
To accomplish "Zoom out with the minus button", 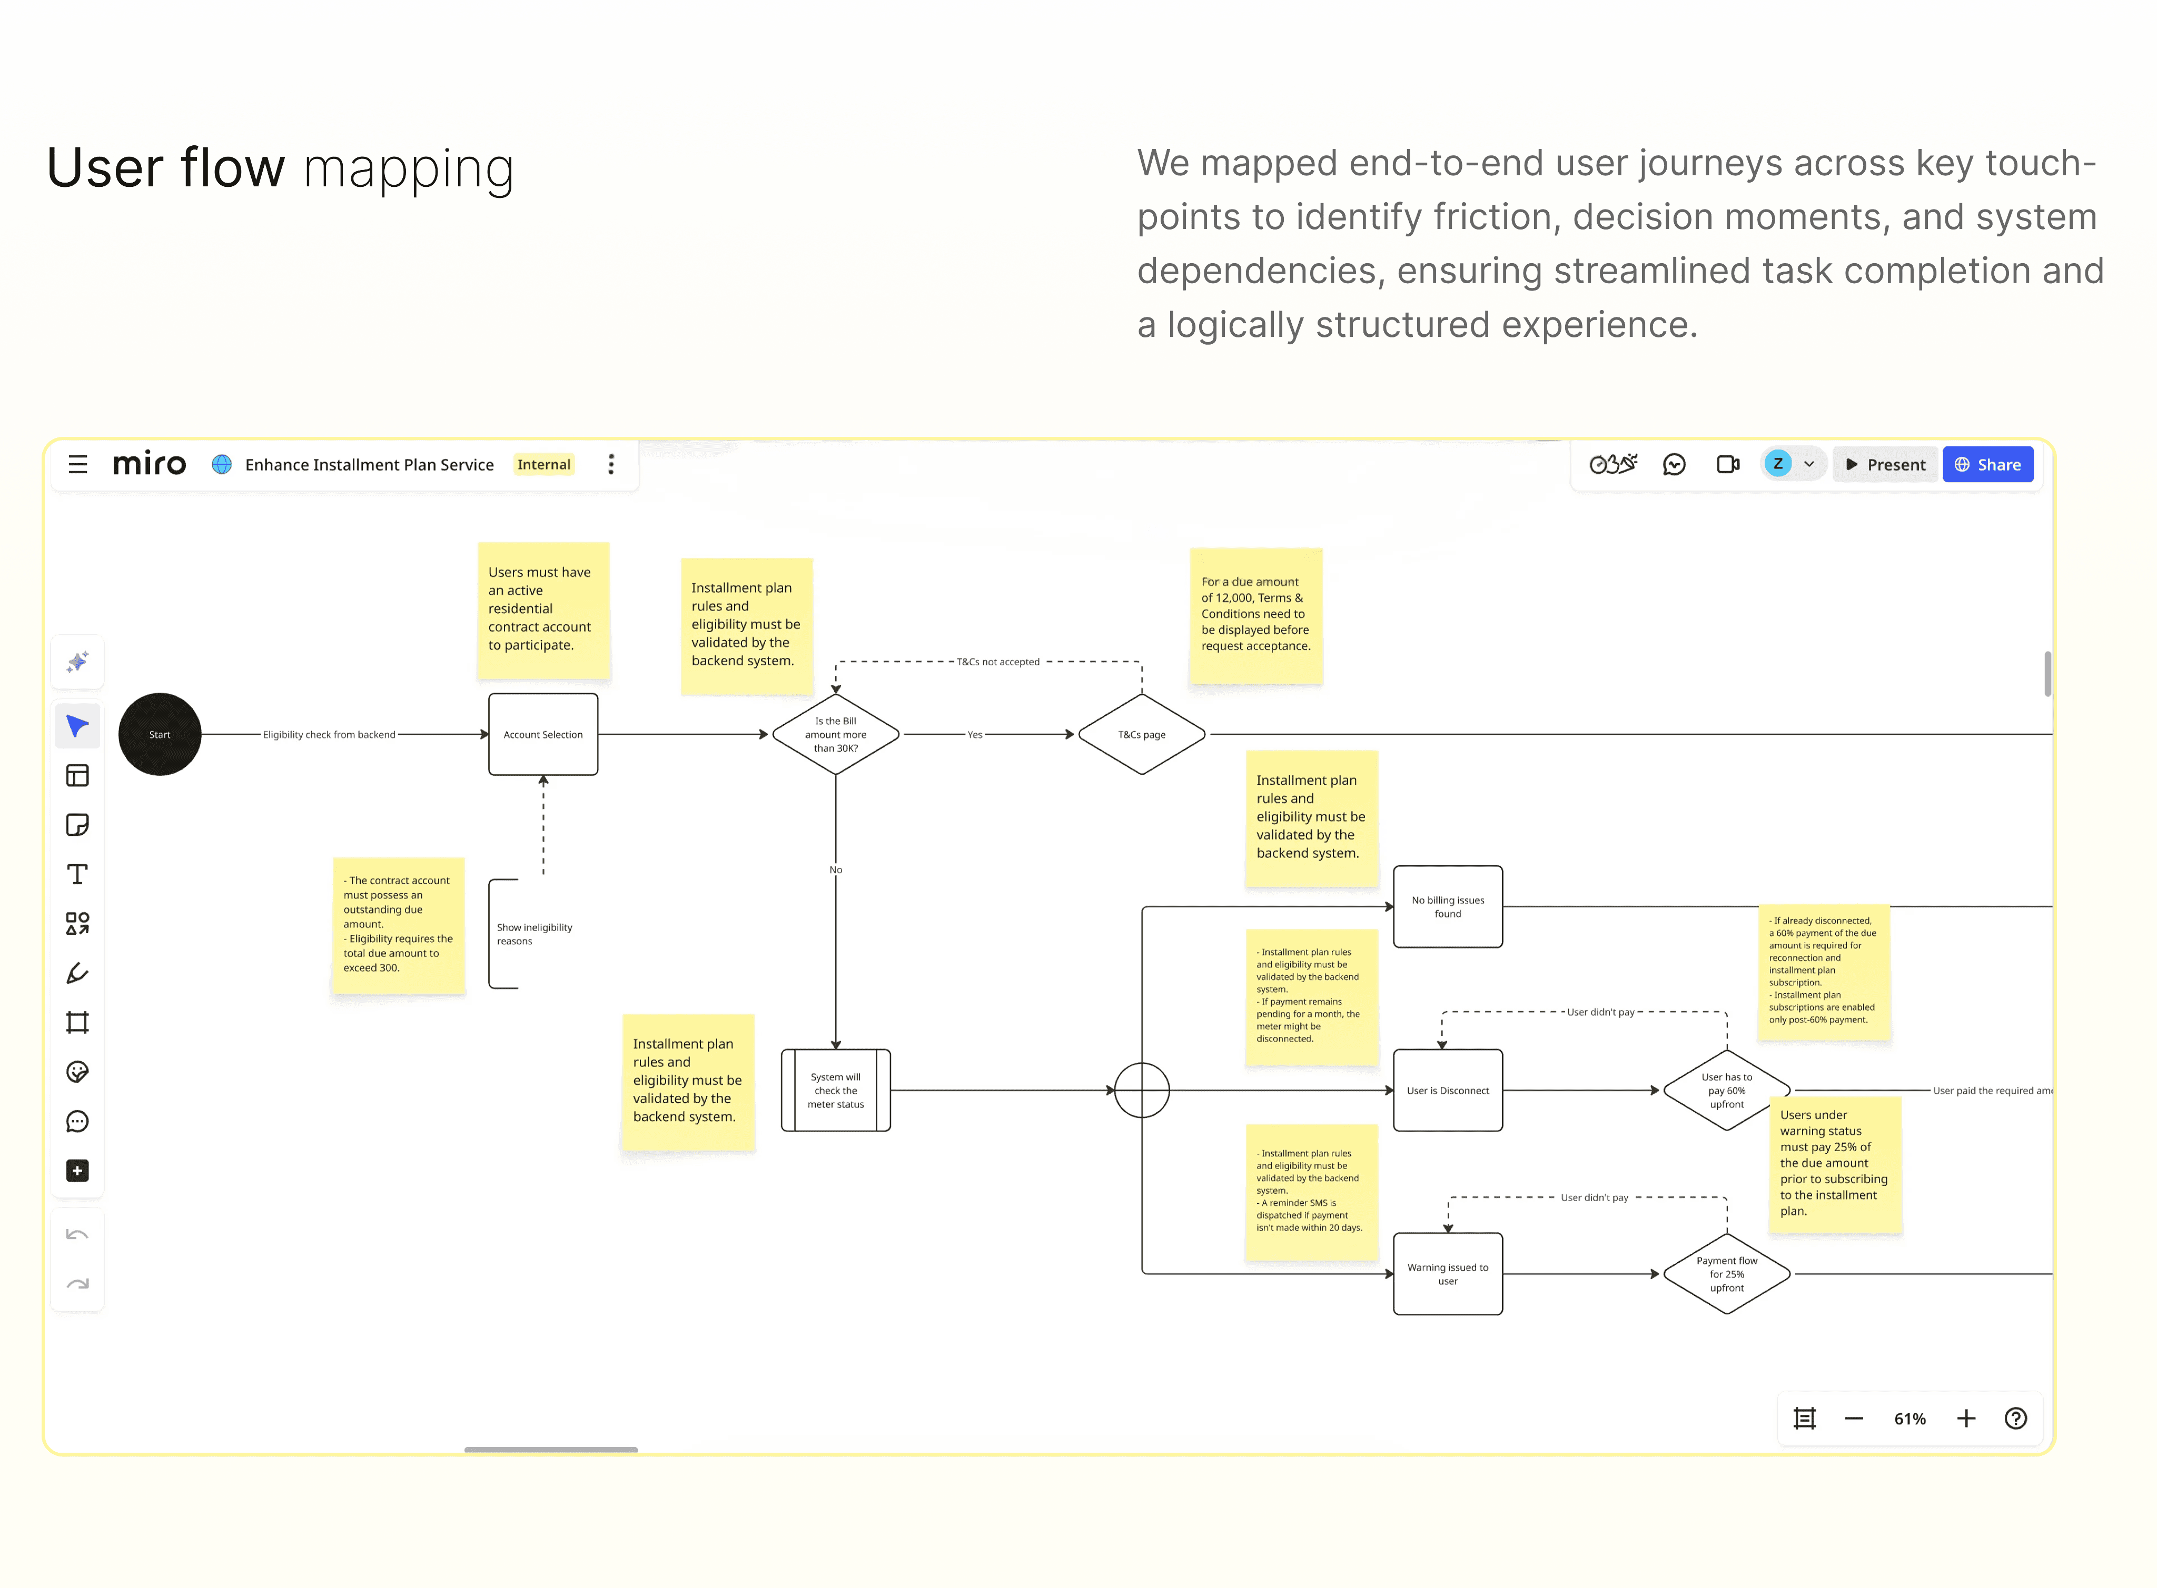I will [1853, 1419].
